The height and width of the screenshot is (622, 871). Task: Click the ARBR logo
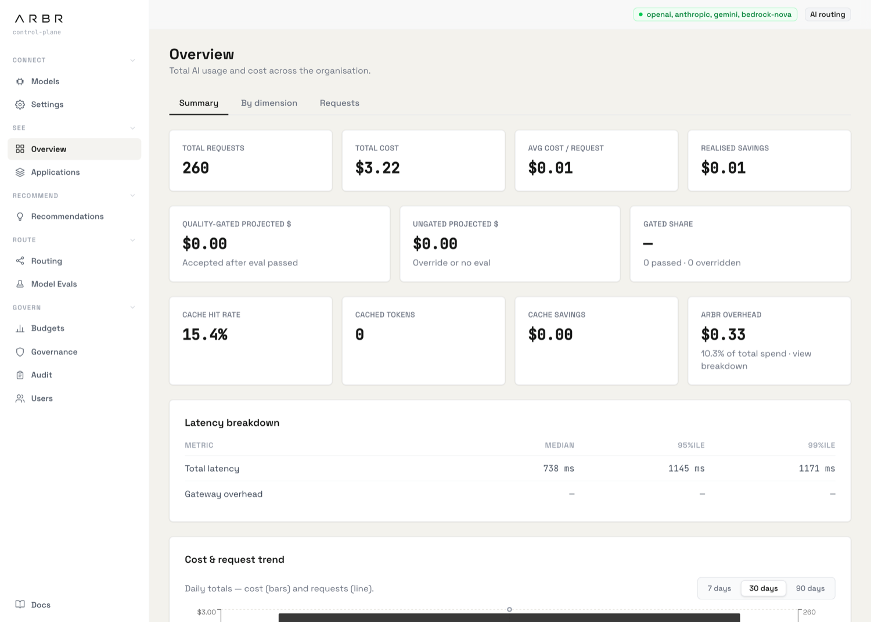[39, 19]
